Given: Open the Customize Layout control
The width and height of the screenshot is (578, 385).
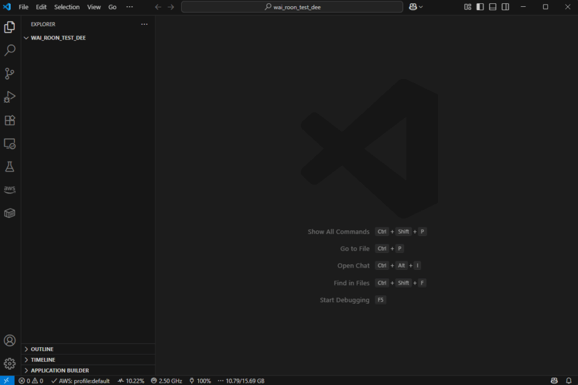Looking at the screenshot, I should click(x=467, y=7).
